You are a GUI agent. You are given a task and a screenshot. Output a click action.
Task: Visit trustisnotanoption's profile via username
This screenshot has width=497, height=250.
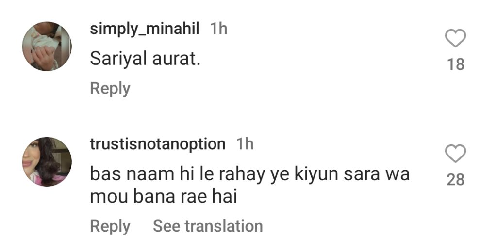[158, 144]
